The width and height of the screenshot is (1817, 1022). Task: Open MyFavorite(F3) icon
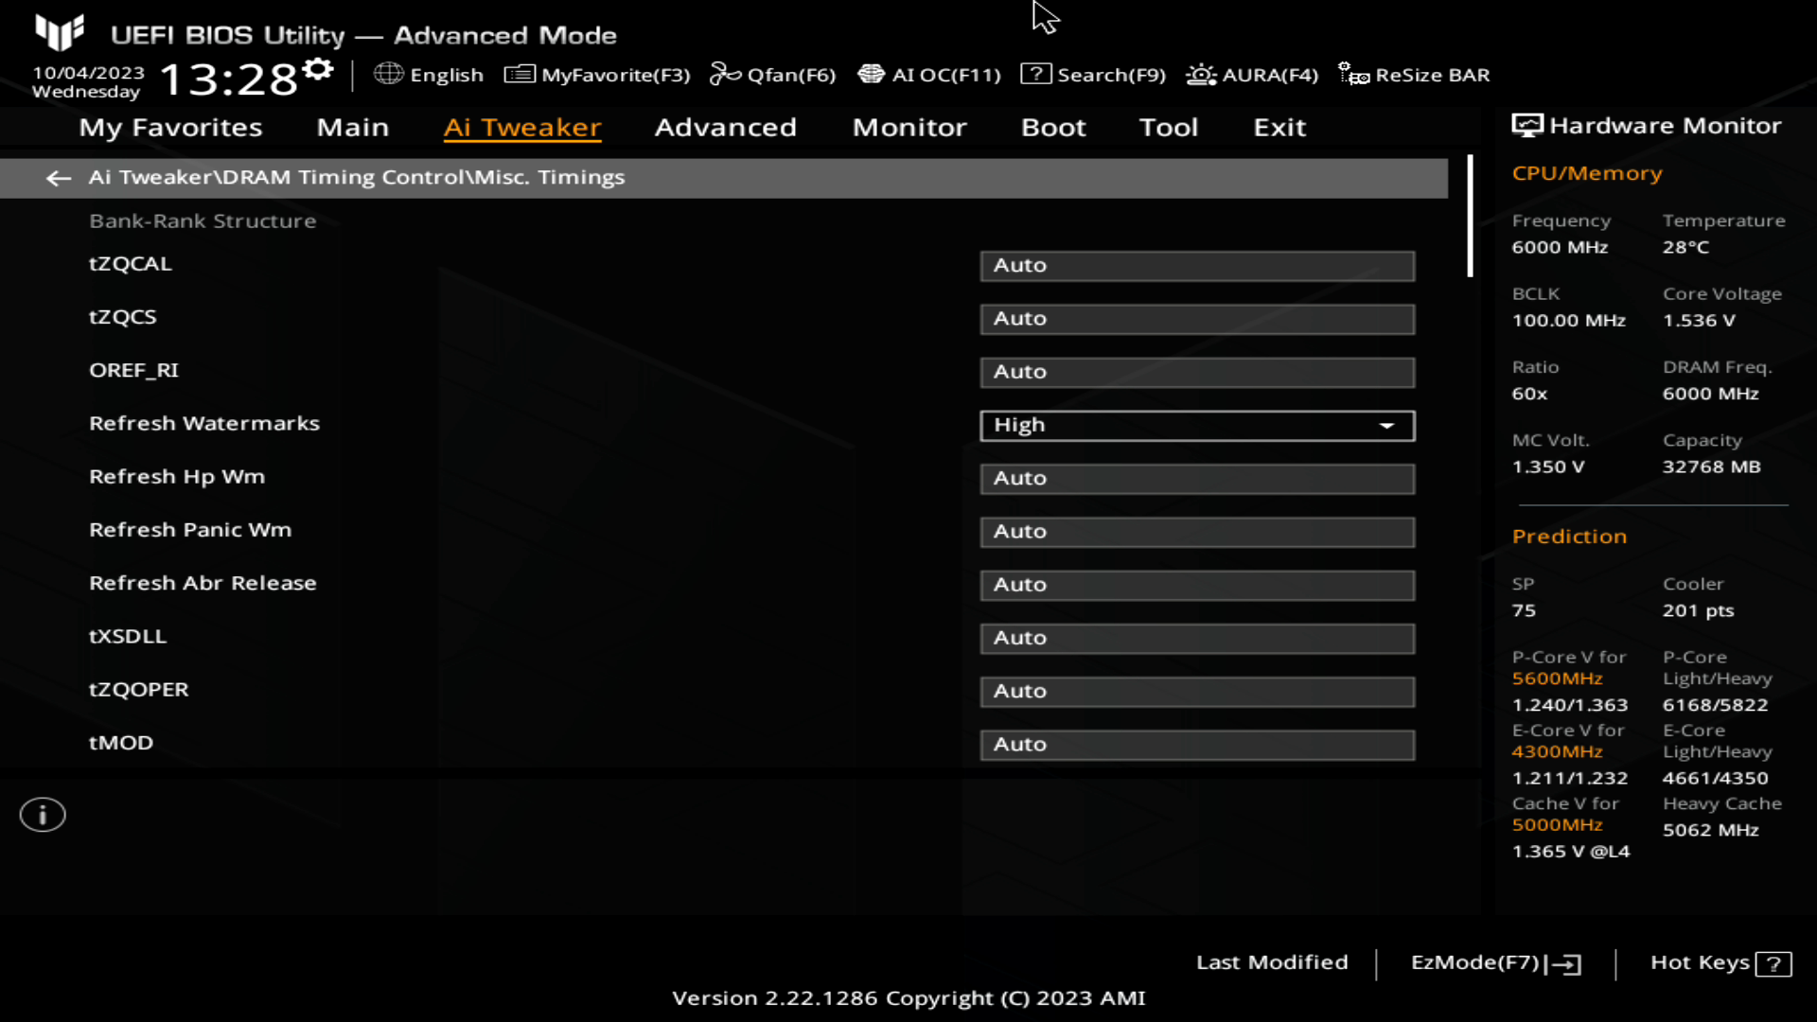[x=520, y=74]
